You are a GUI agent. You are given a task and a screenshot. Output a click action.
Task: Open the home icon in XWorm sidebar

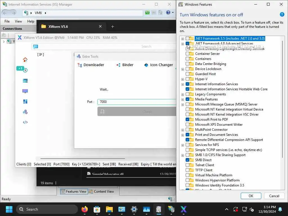(x=25, y=60)
